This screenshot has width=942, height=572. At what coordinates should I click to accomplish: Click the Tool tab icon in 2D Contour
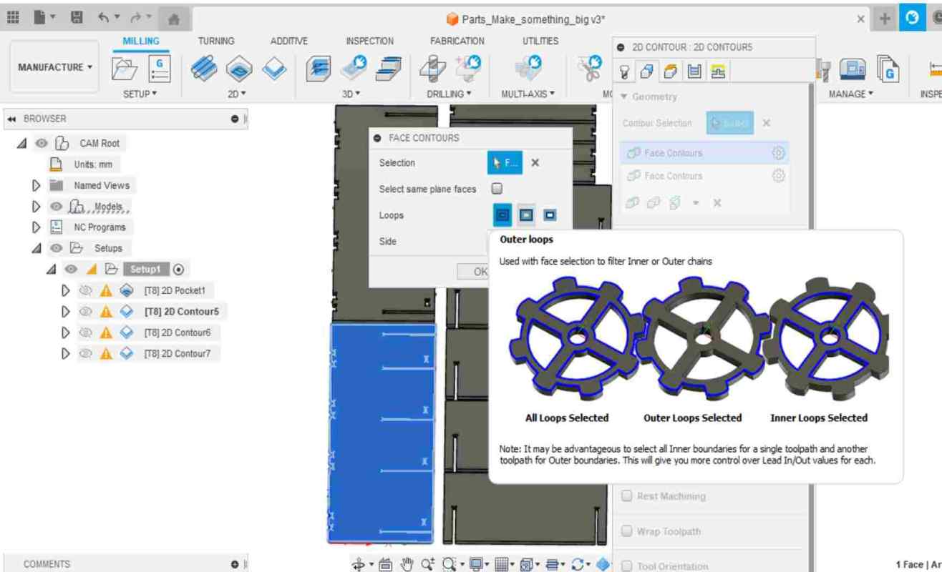(624, 71)
